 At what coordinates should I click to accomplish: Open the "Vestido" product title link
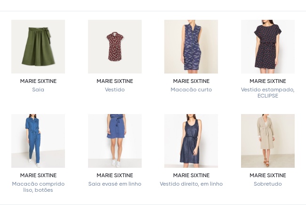tap(115, 90)
